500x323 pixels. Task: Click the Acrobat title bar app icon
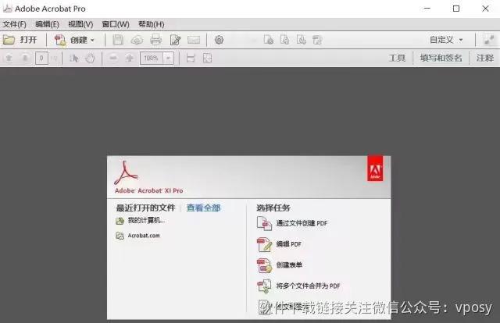pyautogui.click(x=7, y=9)
